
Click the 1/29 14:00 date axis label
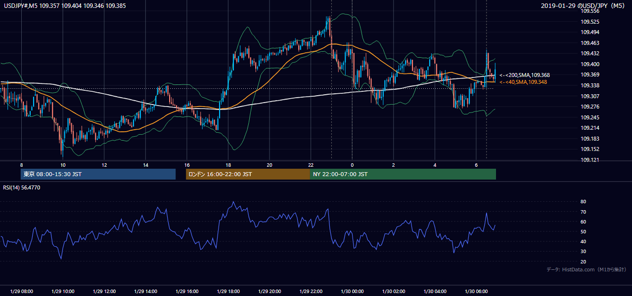pos(145,291)
